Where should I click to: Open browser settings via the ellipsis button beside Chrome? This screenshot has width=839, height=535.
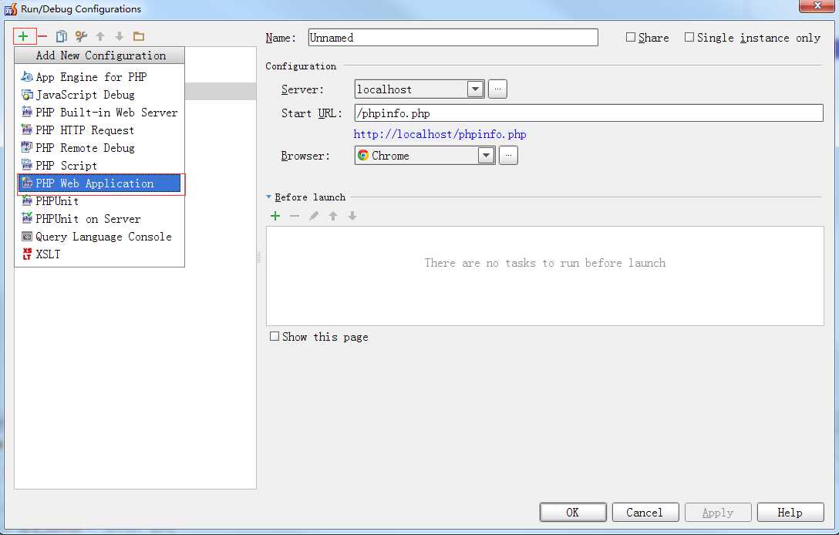(508, 156)
